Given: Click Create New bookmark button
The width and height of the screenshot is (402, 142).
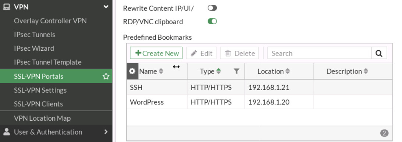Looking at the screenshot, I should click(x=156, y=53).
